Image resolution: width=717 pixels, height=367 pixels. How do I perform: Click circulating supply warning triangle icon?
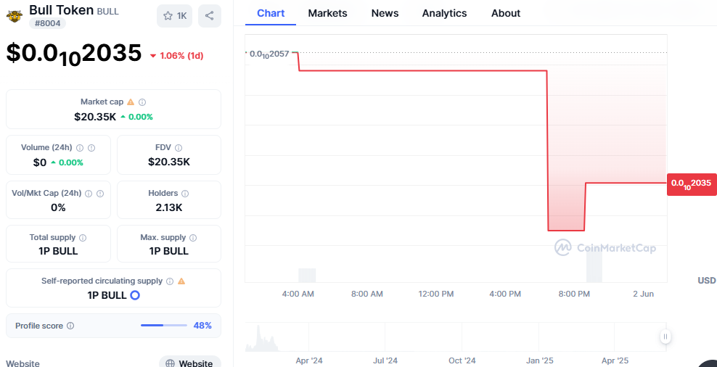pos(181,281)
